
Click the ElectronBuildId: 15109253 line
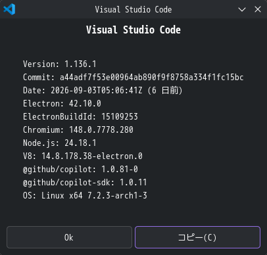[x=80, y=117]
